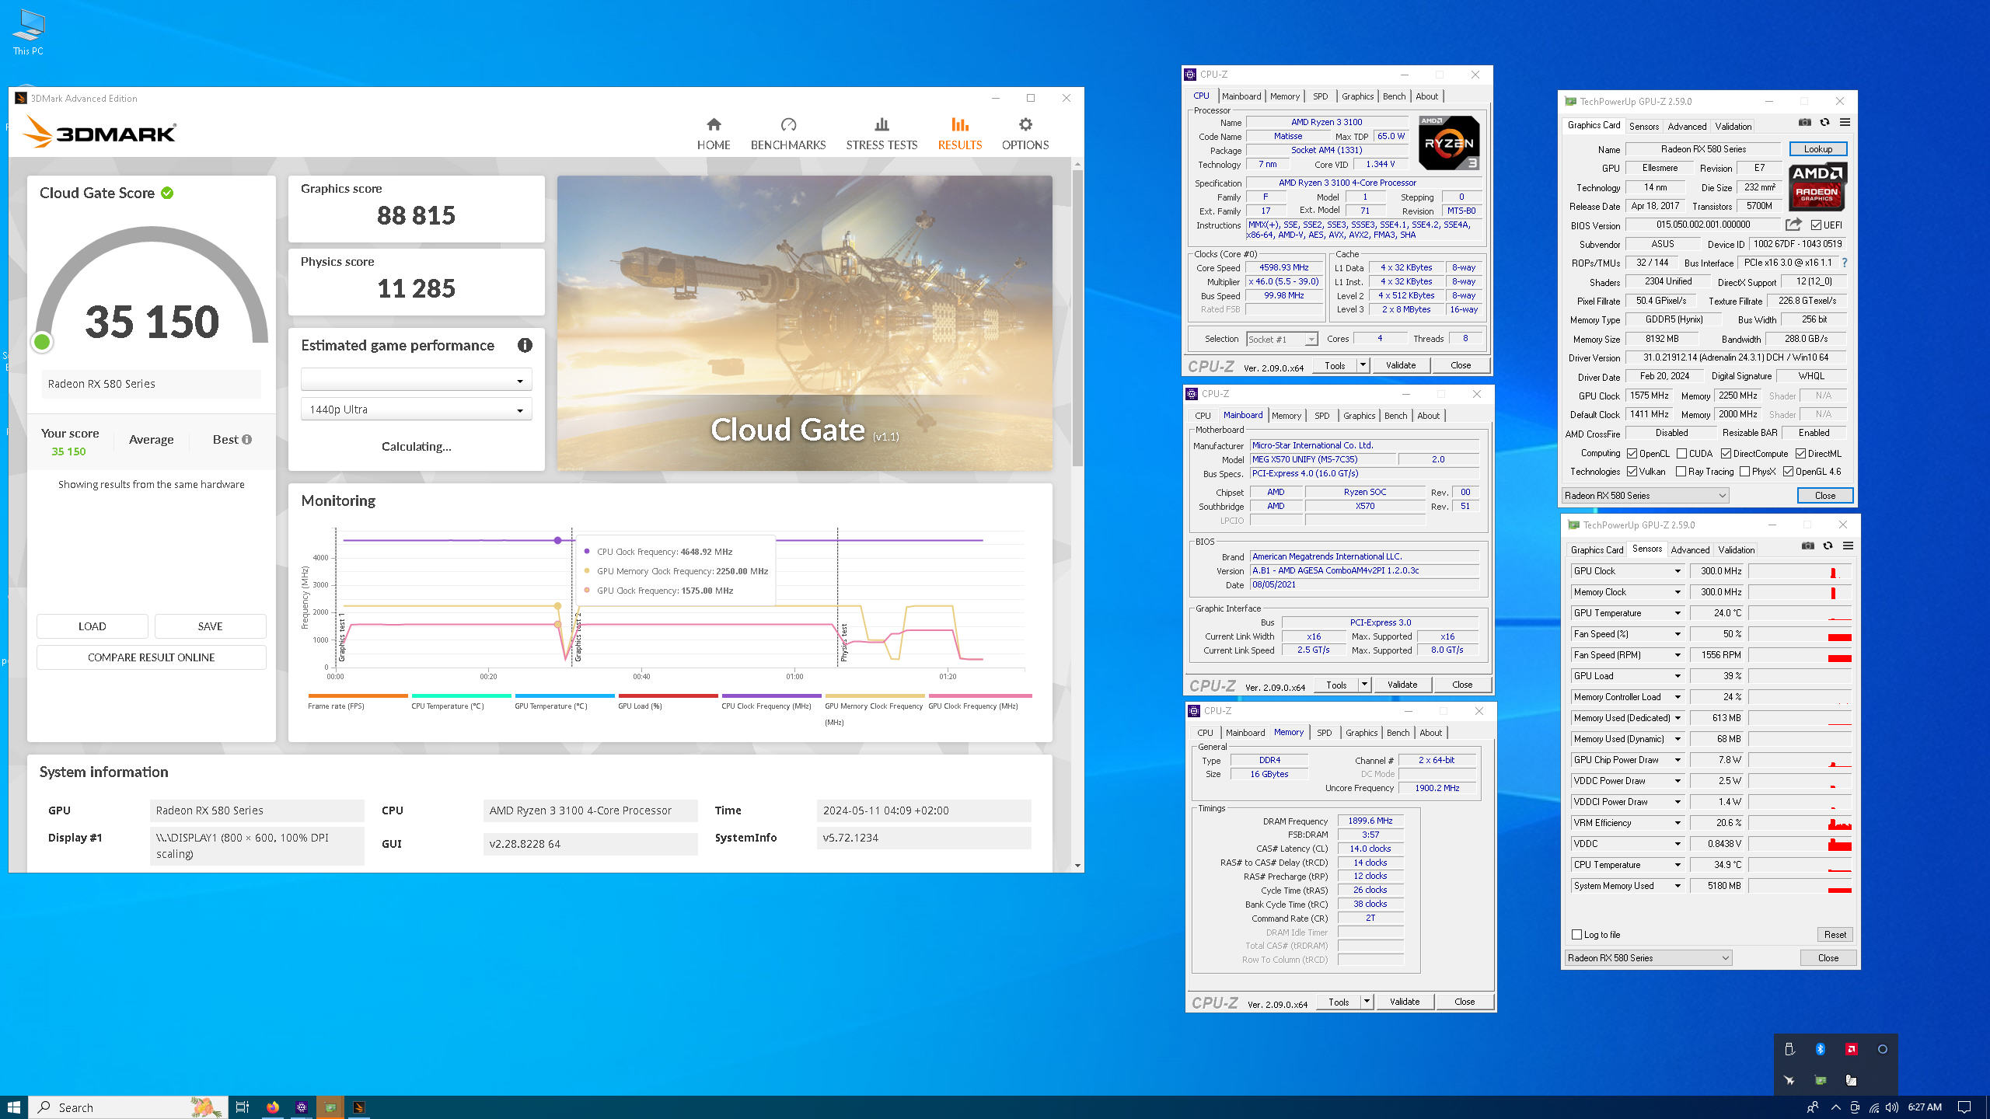Click the info icon beside Estimated game performance
Image resolution: width=1990 pixels, height=1119 pixels.
point(525,345)
